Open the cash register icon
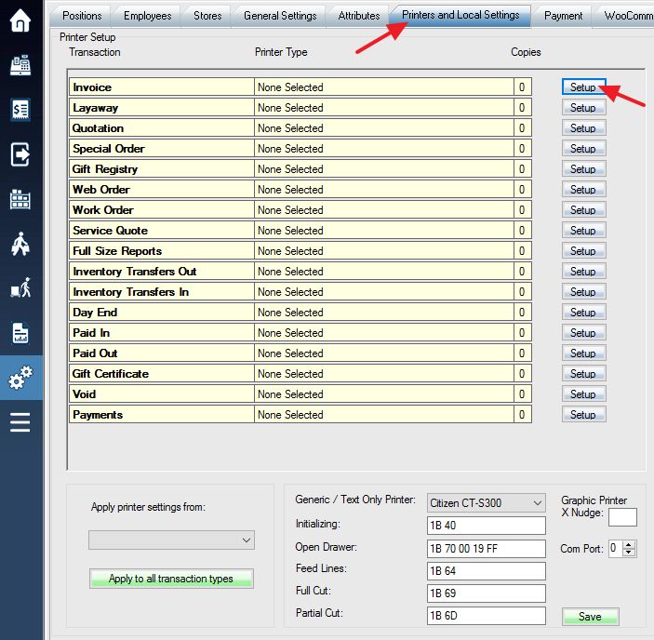 point(20,65)
